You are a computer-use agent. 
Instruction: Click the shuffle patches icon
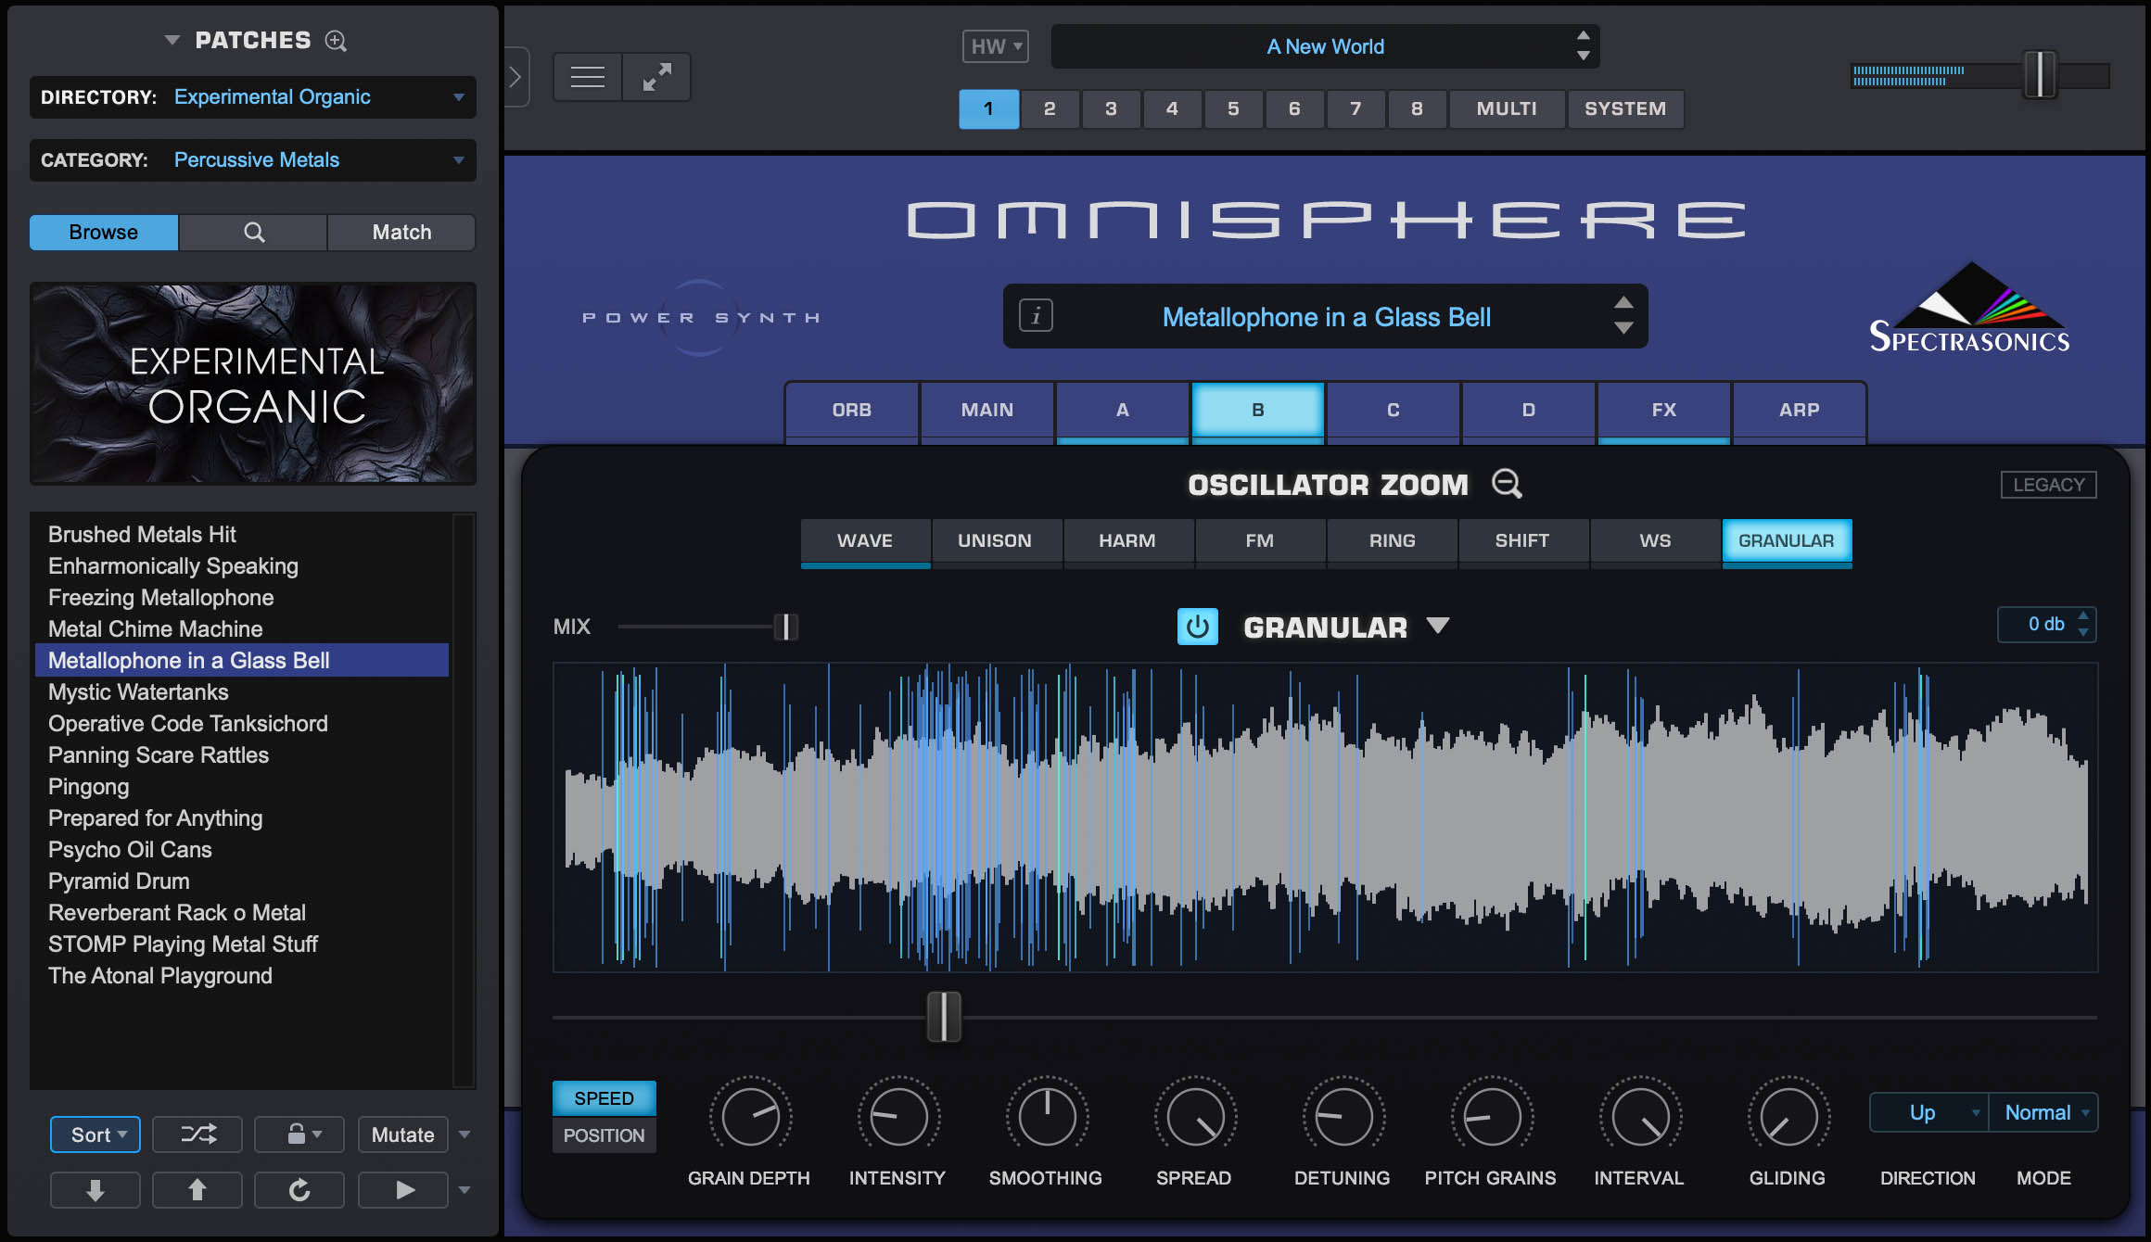click(197, 1134)
